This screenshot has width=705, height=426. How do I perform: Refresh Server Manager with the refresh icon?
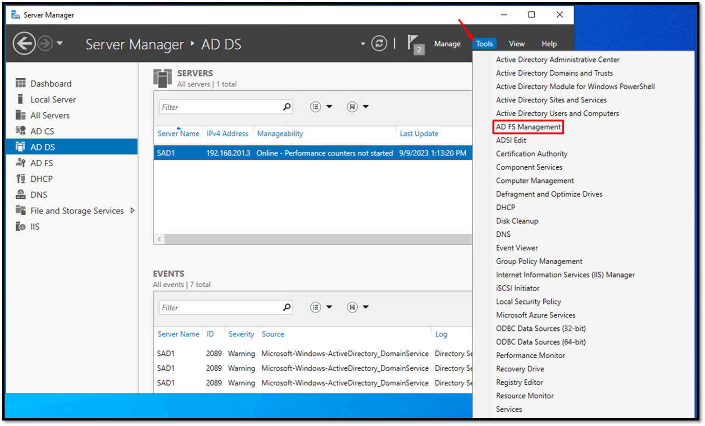(x=379, y=43)
